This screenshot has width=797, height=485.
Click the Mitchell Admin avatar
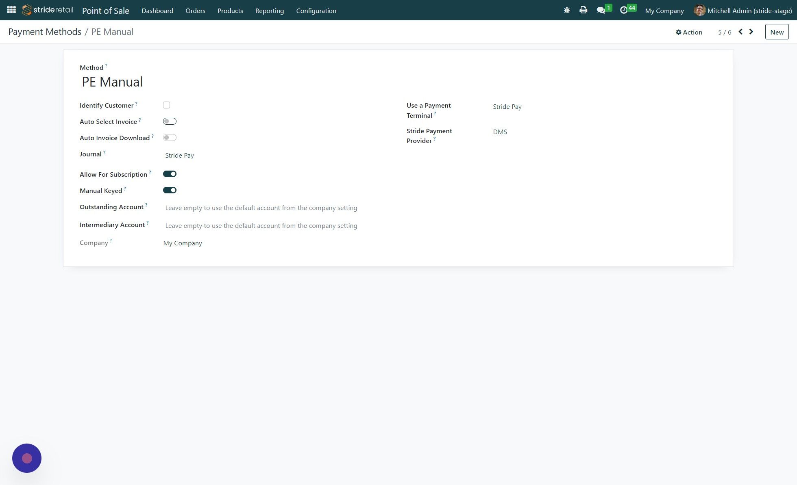699,10
